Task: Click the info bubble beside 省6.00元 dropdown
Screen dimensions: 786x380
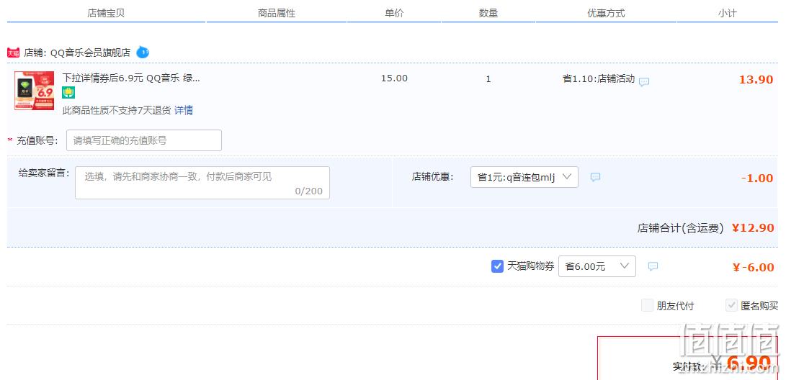Action: tap(653, 266)
